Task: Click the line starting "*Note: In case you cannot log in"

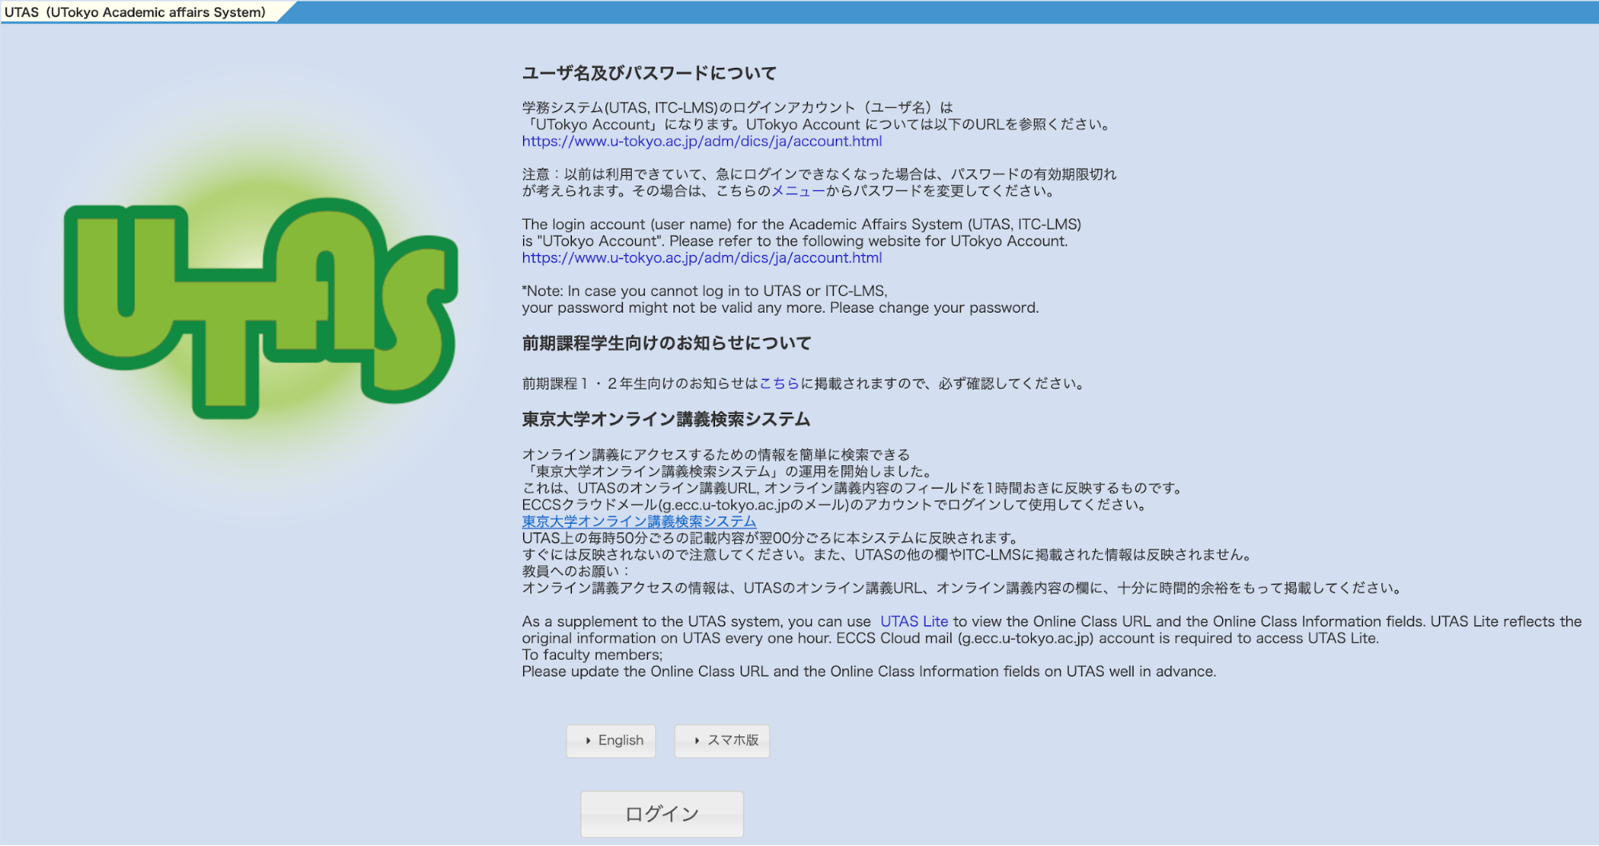Action: [x=705, y=291]
